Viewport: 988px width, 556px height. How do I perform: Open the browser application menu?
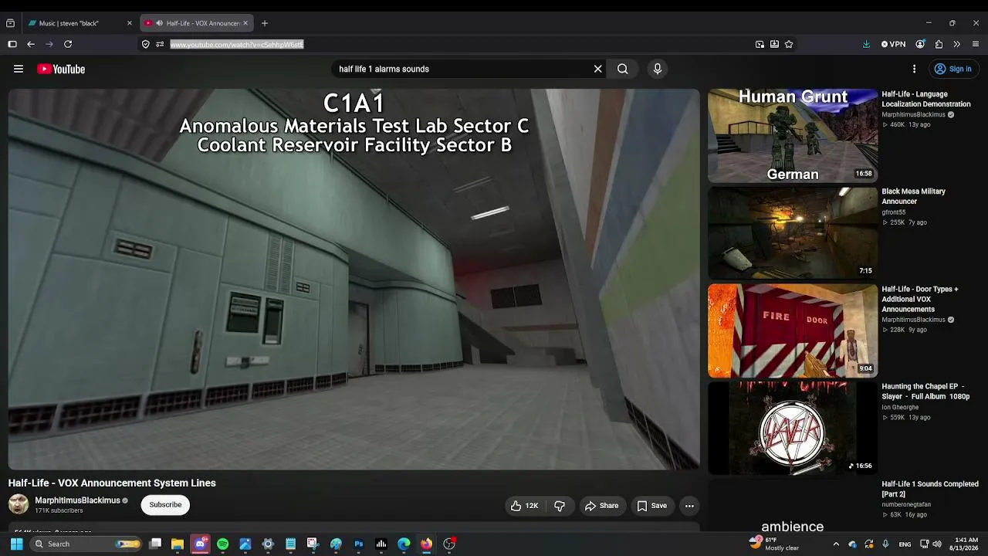click(976, 44)
